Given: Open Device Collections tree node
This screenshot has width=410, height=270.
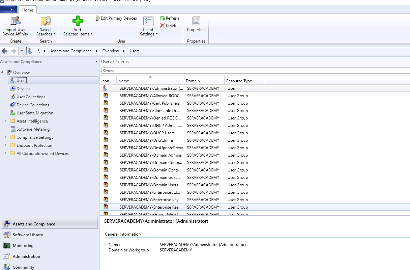Looking at the screenshot, I should click(x=33, y=105).
